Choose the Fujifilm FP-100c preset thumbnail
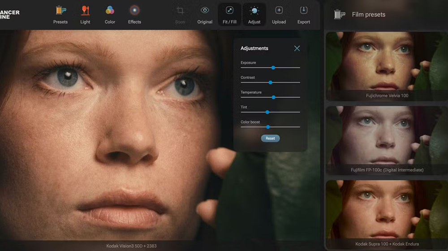448x251 pixels. (x=386, y=137)
